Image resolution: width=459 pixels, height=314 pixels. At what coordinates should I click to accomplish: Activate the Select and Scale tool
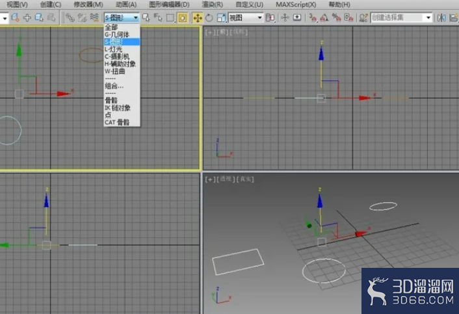(221, 18)
